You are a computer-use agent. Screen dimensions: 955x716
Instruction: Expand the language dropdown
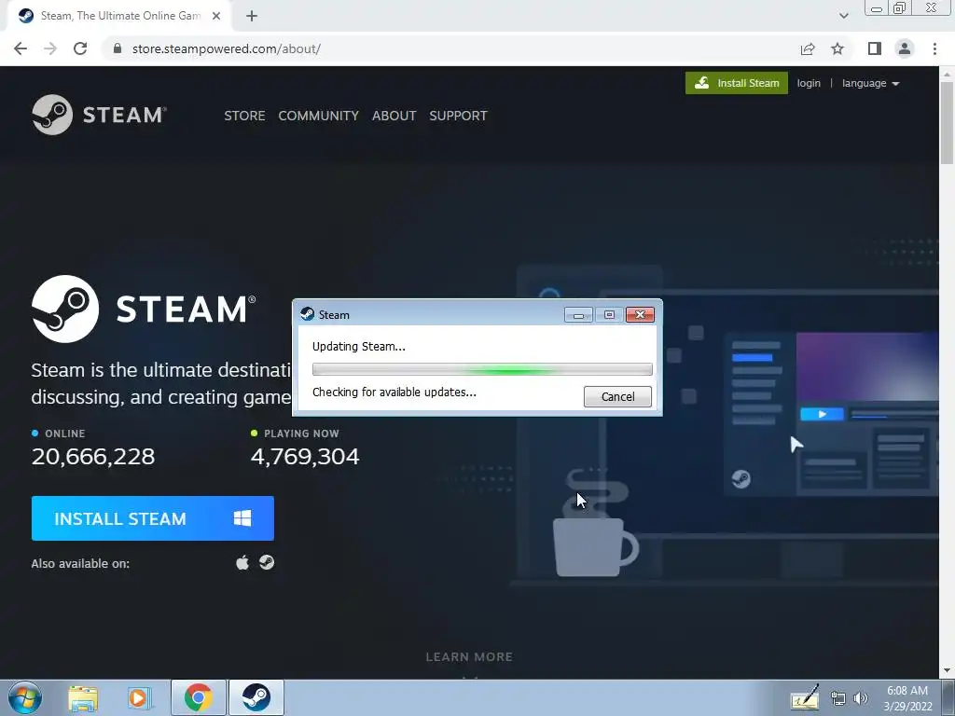tap(870, 83)
